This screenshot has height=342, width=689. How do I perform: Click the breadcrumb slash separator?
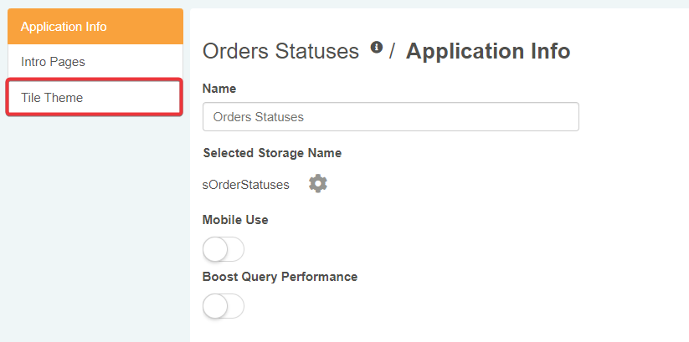click(x=392, y=52)
